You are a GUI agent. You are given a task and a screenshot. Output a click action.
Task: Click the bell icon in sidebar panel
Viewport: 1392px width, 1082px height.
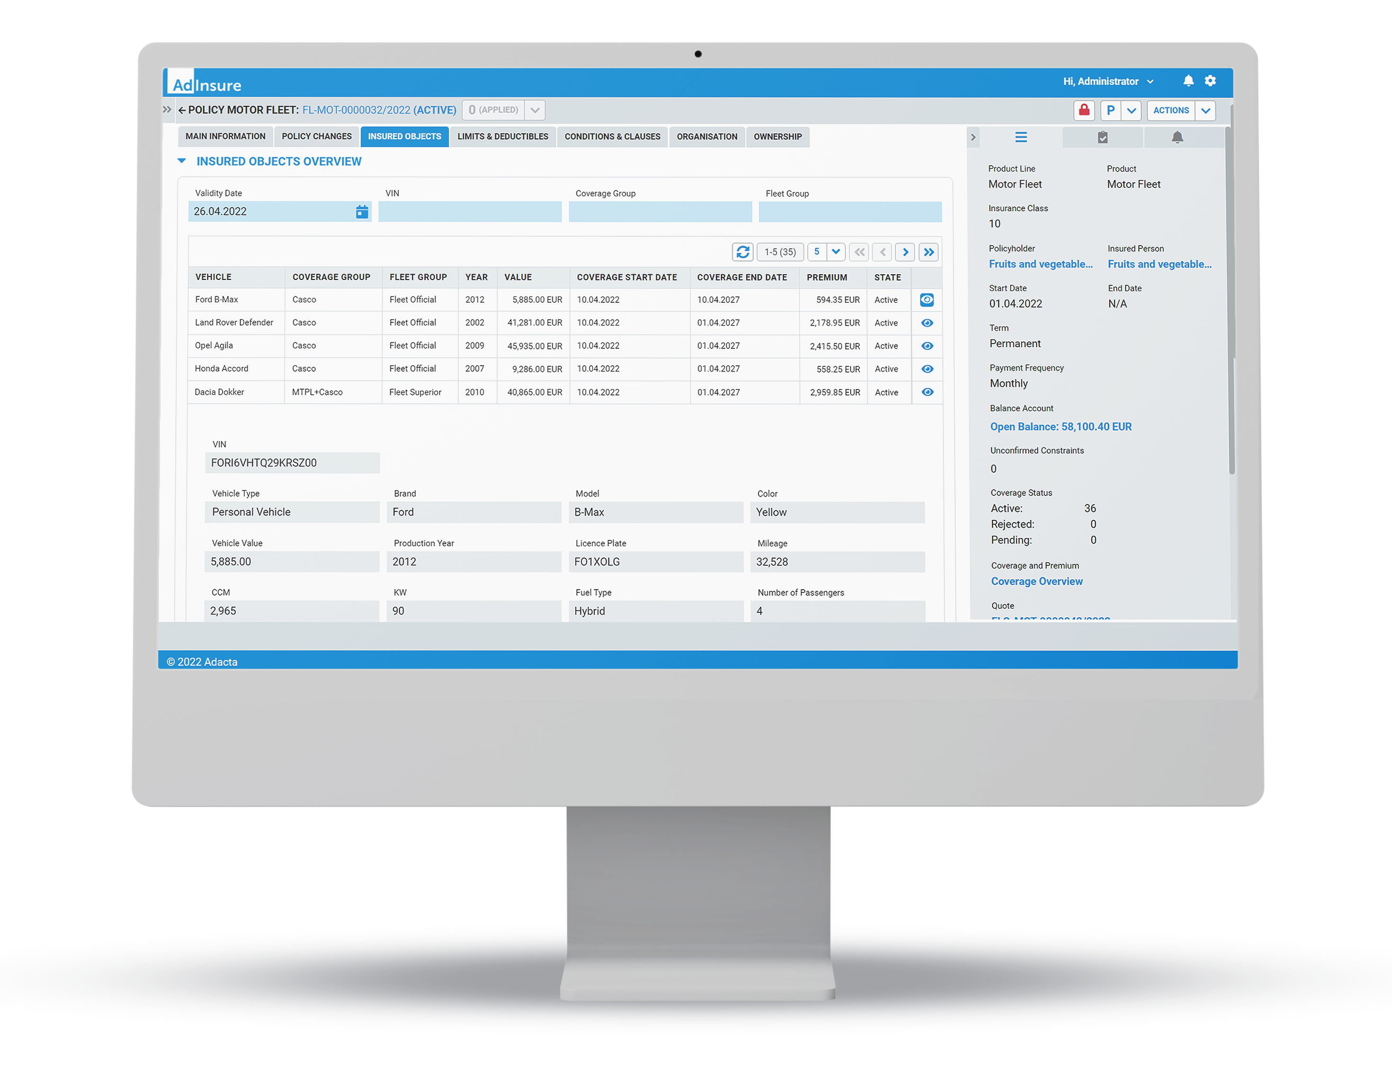pyautogui.click(x=1180, y=136)
